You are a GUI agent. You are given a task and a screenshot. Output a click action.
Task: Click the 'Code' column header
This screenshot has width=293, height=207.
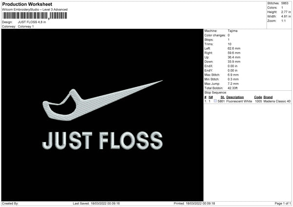point(258,97)
